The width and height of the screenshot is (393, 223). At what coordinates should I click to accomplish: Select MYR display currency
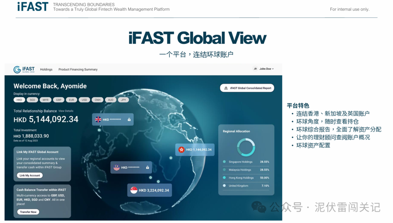tap(45, 100)
